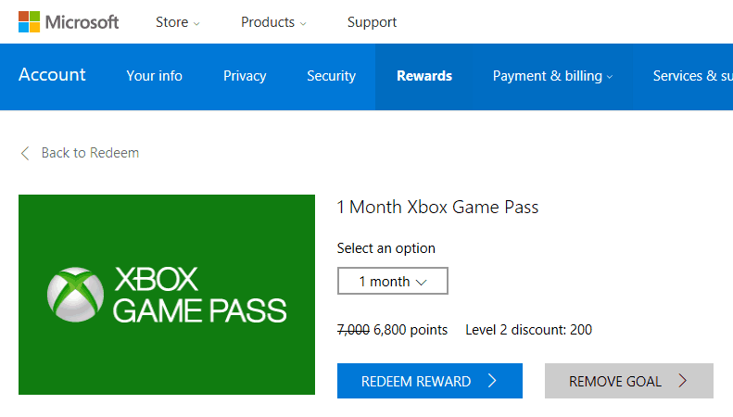The width and height of the screenshot is (733, 417).
Task: Switch to the Privacy tab
Action: [x=245, y=76]
